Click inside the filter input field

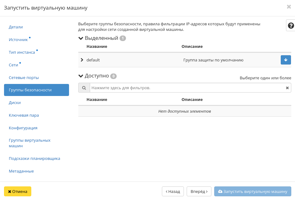(186, 88)
